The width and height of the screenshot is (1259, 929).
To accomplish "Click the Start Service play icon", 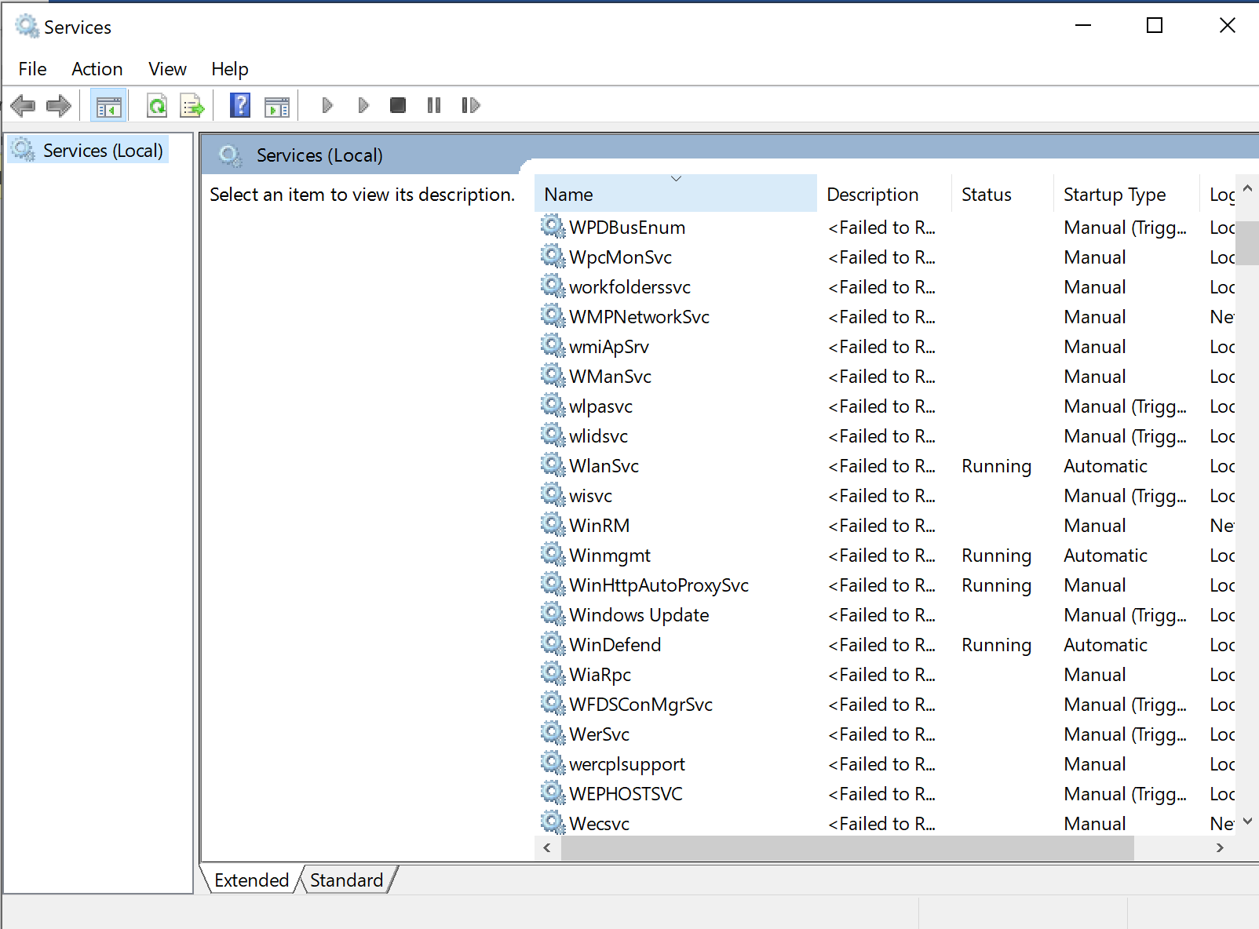I will pyautogui.click(x=327, y=105).
